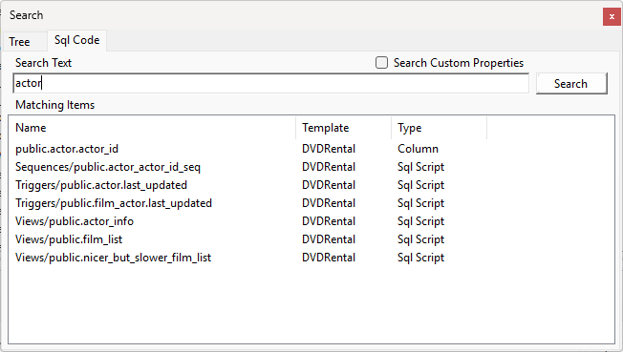Click the Search button
Image resolution: width=623 pixels, height=352 pixels.
click(x=571, y=84)
